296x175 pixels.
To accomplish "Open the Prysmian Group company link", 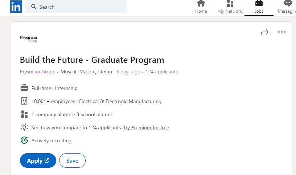I will (38, 72).
